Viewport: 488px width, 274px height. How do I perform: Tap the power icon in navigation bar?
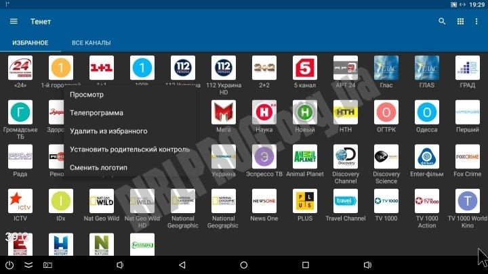click(9, 265)
